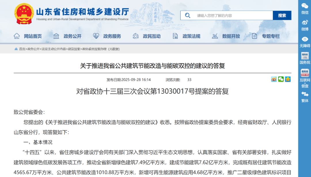Click 建议提案 in the breadcrumb
311x177 pixels.
[74, 49]
